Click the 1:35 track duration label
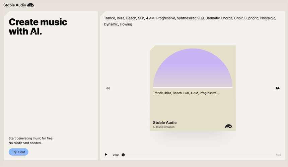The height and width of the screenshot is (167, 288). [278, 155]
